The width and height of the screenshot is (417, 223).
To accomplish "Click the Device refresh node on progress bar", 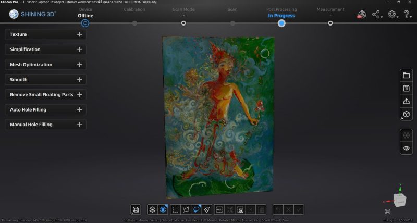I will click(85, 23).
